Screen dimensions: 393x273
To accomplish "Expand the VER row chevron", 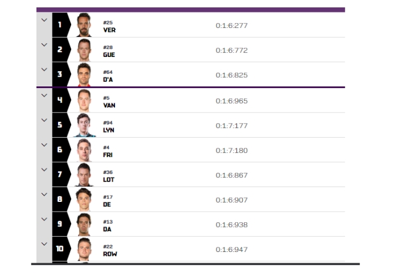I will tap(44, 20).
